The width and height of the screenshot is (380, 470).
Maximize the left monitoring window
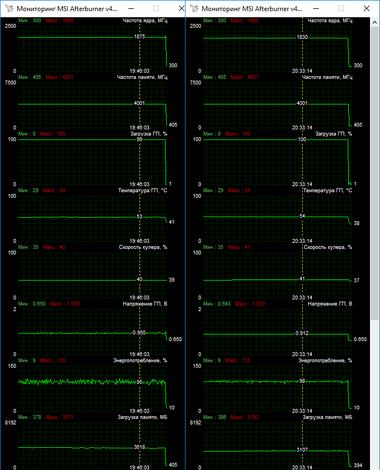coord(156,8)
